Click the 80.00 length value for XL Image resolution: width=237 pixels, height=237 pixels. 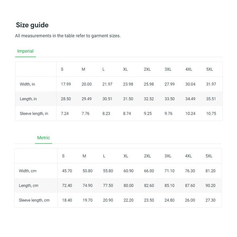click(128, 185)
